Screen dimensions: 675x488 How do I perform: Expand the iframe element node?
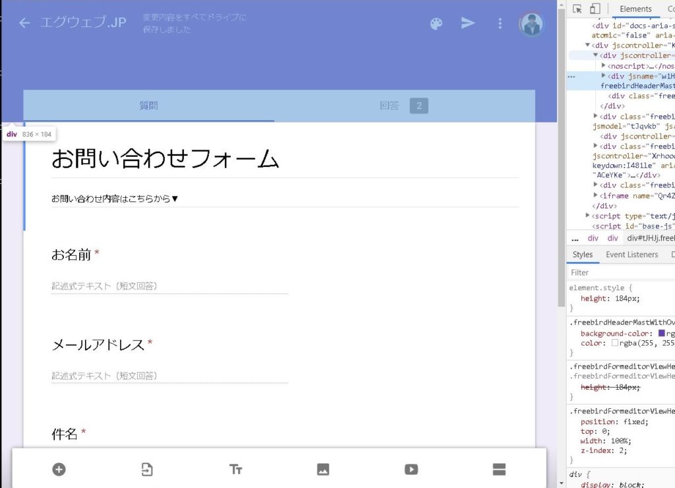[597, 196]
